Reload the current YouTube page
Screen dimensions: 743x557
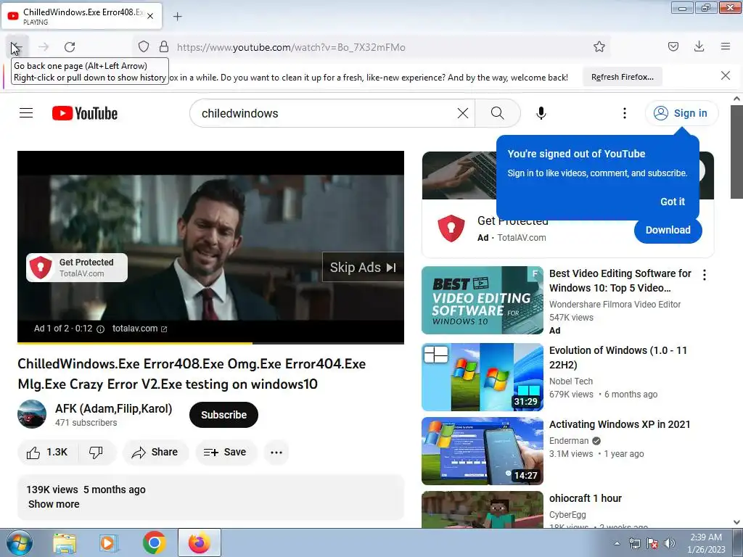70,47
